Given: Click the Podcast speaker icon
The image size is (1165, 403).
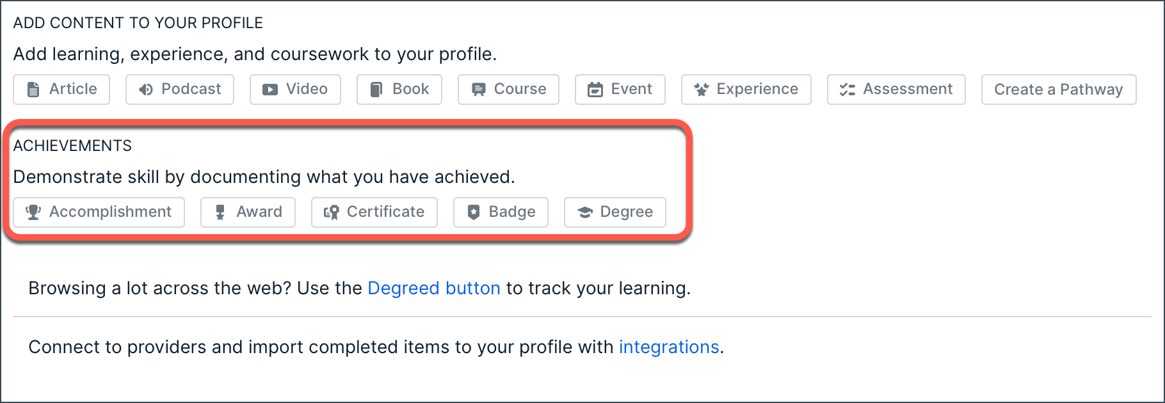Looking at the screenshot, I should [x=146, y=90].
